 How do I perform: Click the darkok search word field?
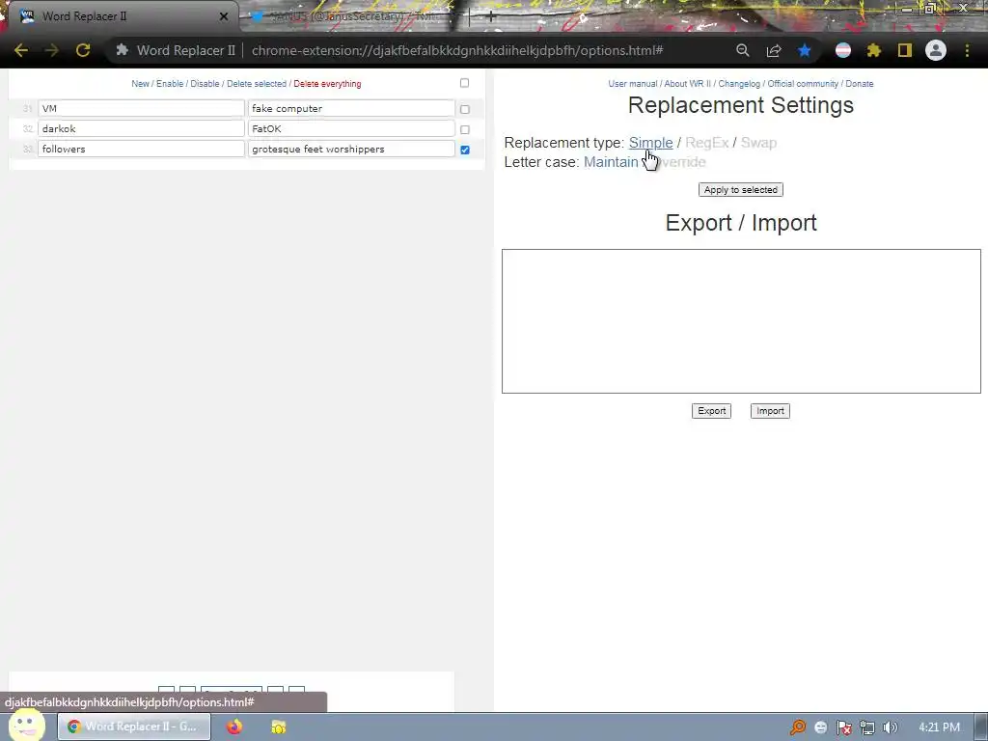tap(141, 128)
